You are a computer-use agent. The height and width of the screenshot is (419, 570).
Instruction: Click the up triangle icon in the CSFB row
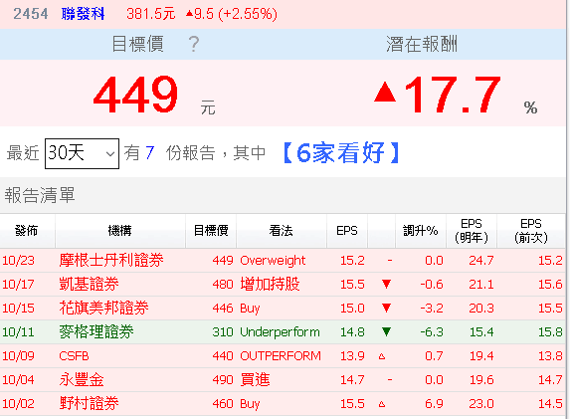382,356
